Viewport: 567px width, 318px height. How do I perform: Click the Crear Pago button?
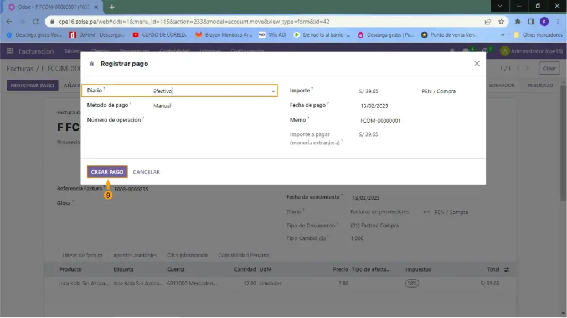[107, 172]
